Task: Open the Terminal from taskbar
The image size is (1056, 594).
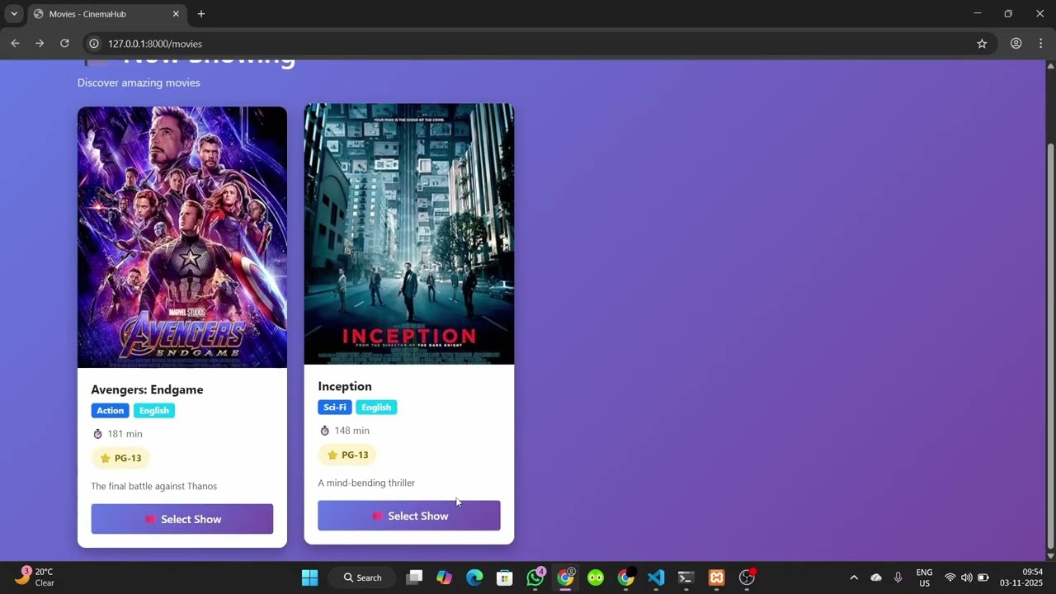Action: click(686, 577)
